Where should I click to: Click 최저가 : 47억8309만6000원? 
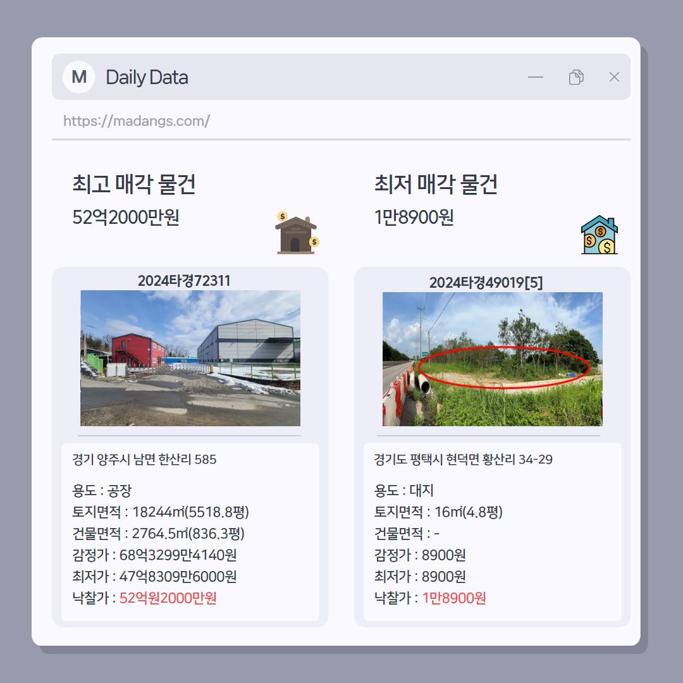point(155,576)
